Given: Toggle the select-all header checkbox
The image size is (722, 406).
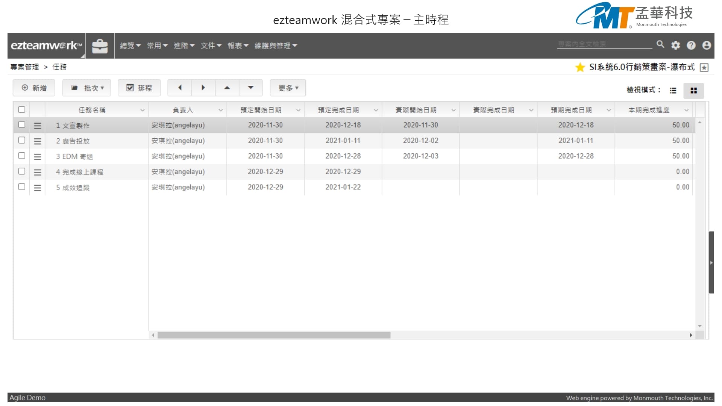Looking at the screenshot, I should (x=22, y=109).
